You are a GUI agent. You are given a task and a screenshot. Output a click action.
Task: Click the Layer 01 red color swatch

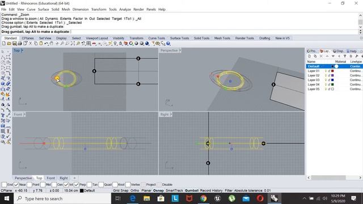[332, 71]
